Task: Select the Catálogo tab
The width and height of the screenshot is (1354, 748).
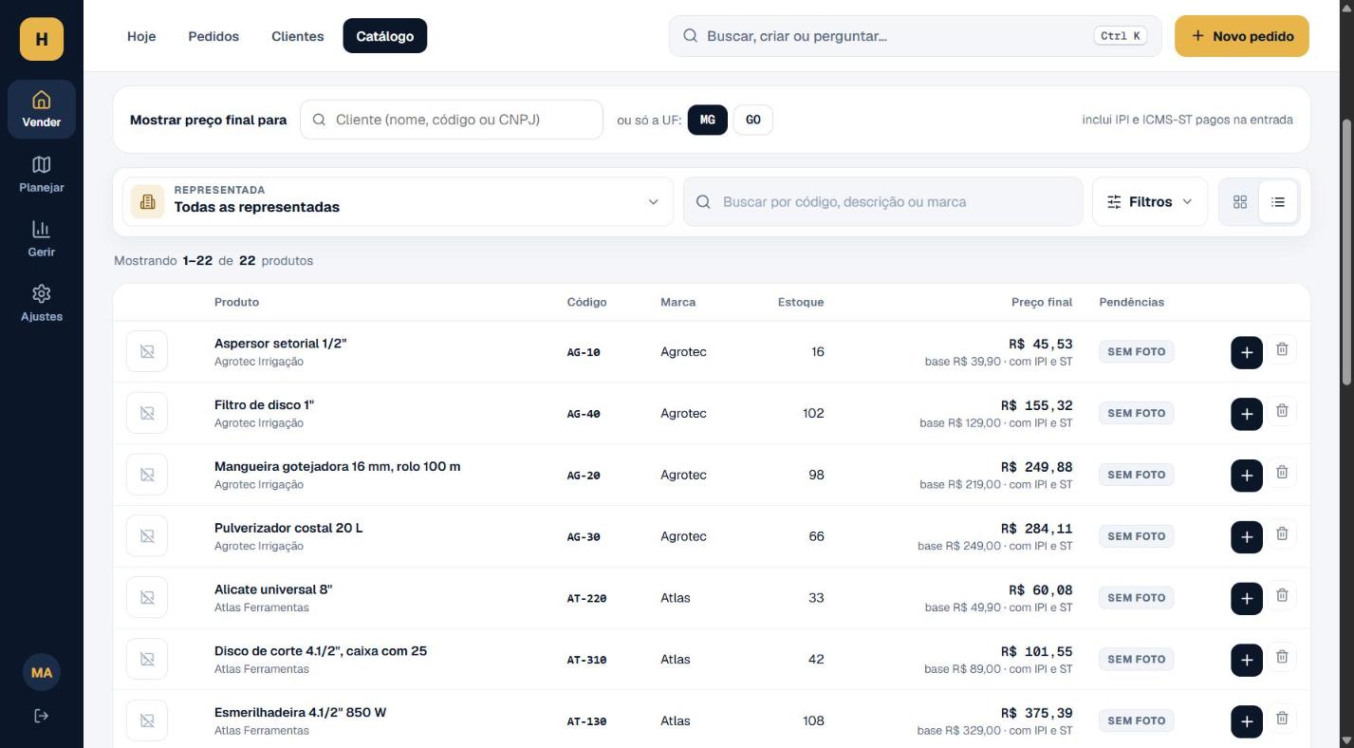Action: click(385, 36)
